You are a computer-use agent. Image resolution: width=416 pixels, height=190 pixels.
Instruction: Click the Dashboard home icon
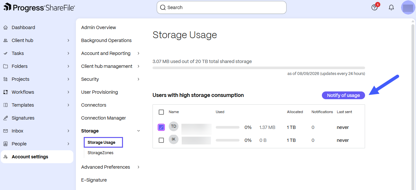(x=6, y=27)
